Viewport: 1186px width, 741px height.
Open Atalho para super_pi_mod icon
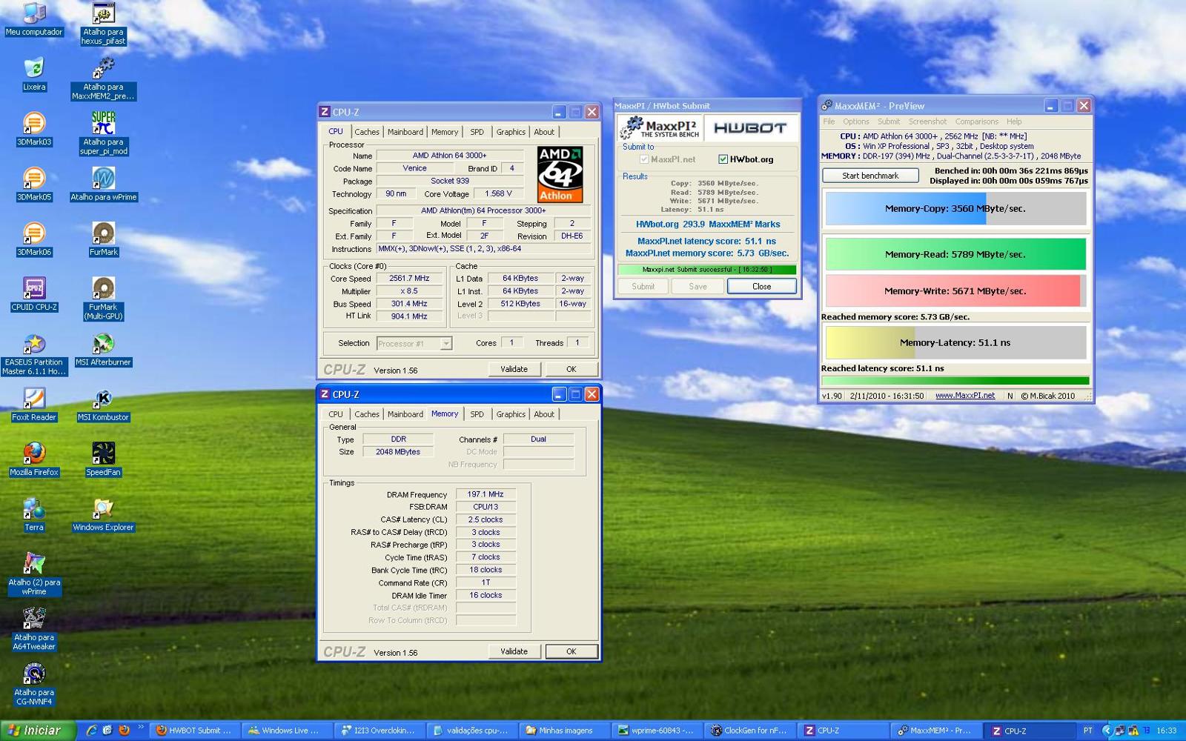tap(103, 134)
